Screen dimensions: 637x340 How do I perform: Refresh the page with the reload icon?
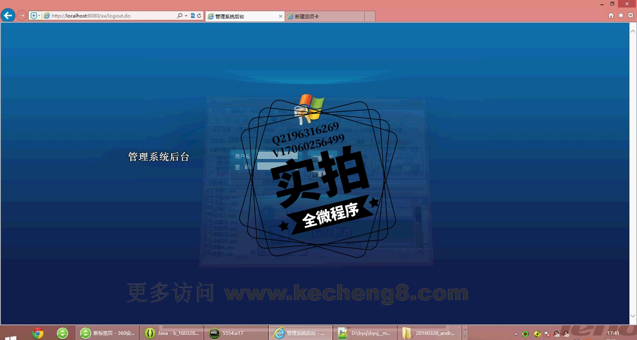pyautogui.click(x=199, y=16)
